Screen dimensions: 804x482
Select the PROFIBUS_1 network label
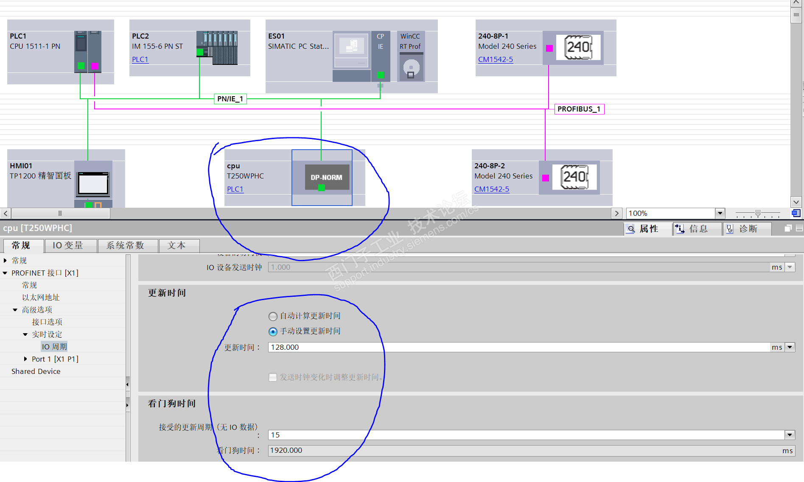pos(579,109)
